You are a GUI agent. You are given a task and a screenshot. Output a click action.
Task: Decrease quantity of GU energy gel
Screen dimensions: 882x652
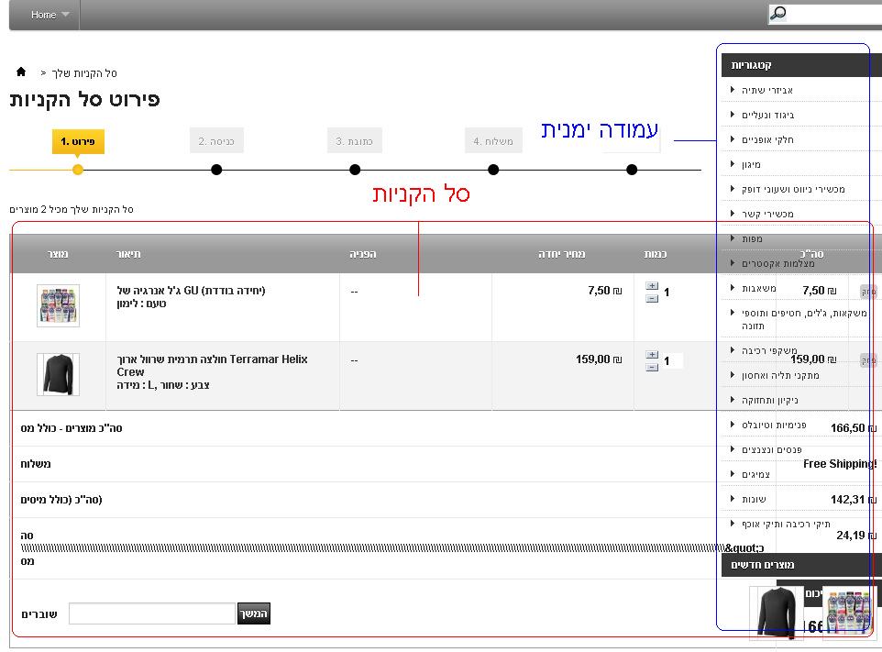click(x=652, y=298)
